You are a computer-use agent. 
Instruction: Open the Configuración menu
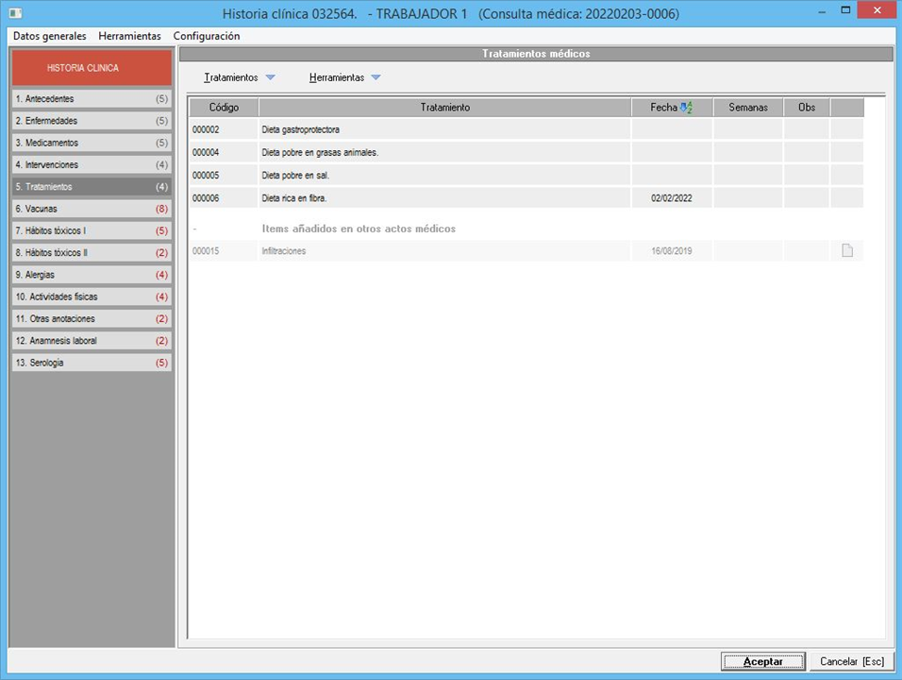point(207,36)
